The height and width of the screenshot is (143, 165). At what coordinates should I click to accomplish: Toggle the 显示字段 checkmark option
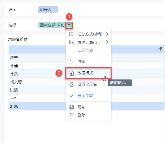[x=85, y=96]
